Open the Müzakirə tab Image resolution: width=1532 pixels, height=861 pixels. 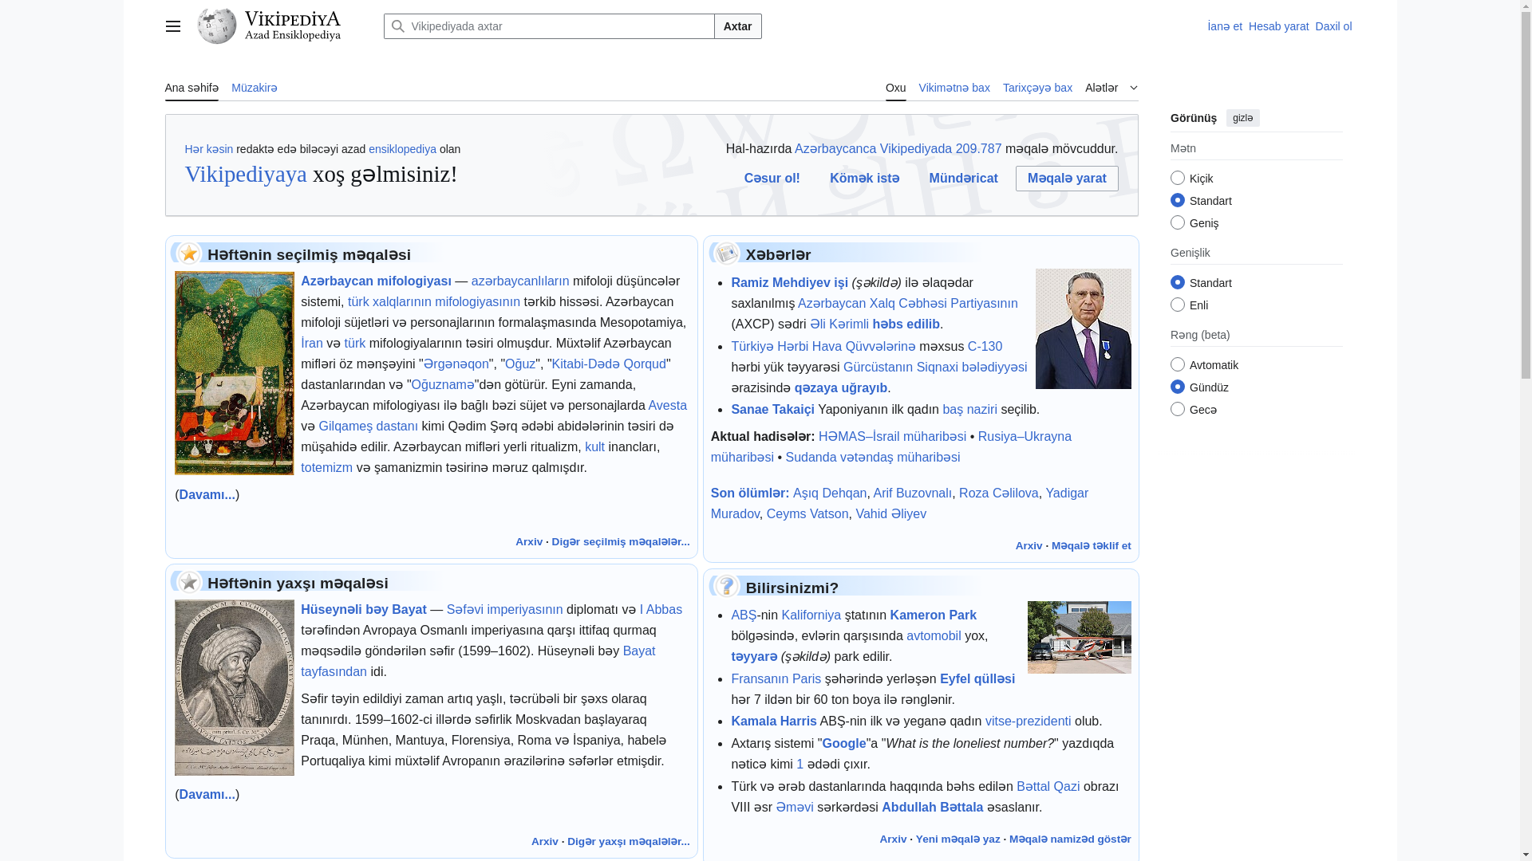pos(255,88)
